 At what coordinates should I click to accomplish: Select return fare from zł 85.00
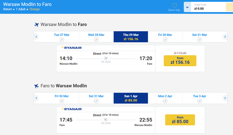pyautogui.click(x=180, y=120)
